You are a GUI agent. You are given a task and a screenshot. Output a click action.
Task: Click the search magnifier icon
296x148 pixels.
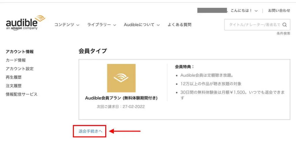coord(284,25)
